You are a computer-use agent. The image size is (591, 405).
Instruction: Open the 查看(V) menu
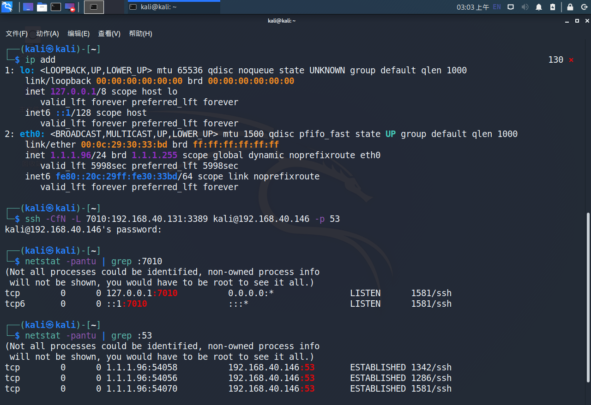point(109,34)
